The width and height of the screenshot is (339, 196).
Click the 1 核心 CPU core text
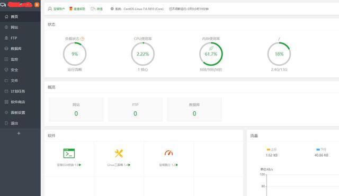pos(143,69)
